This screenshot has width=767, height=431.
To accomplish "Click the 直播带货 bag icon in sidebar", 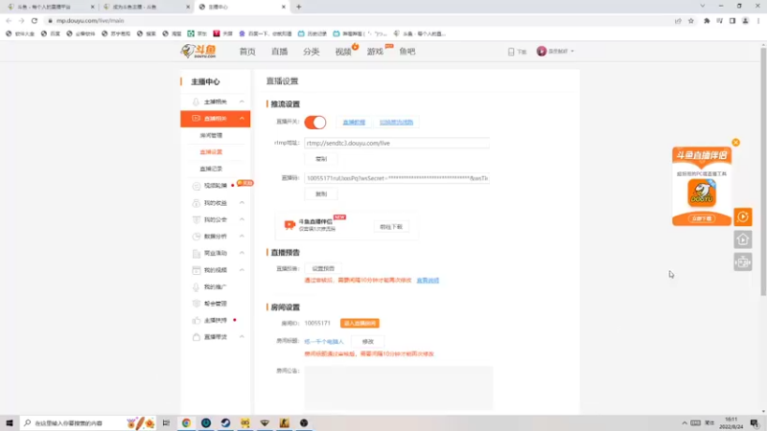I will click(197, 337).
